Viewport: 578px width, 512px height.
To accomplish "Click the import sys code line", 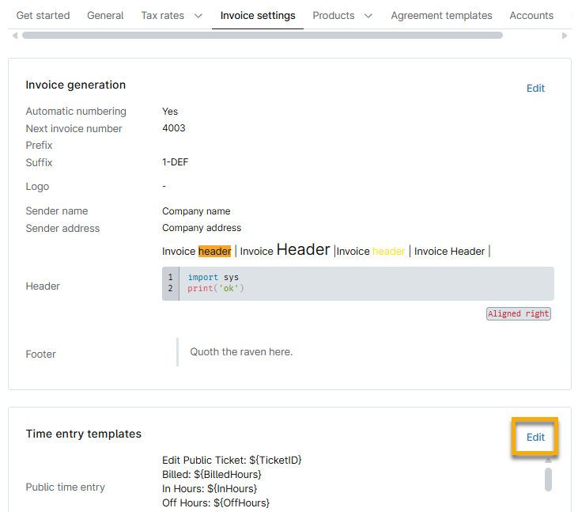I will point(213,277).
